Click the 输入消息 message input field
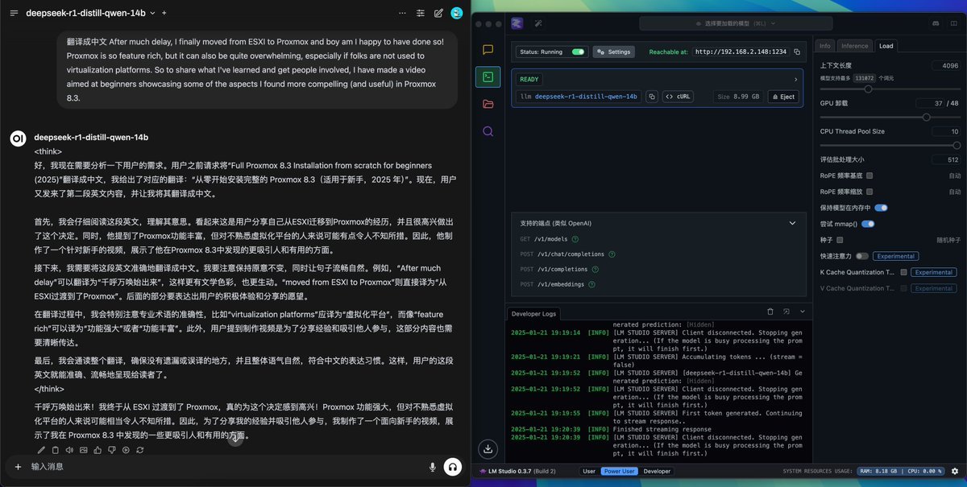967x487 pixels. pyautogui.click(x=218, y=467)
